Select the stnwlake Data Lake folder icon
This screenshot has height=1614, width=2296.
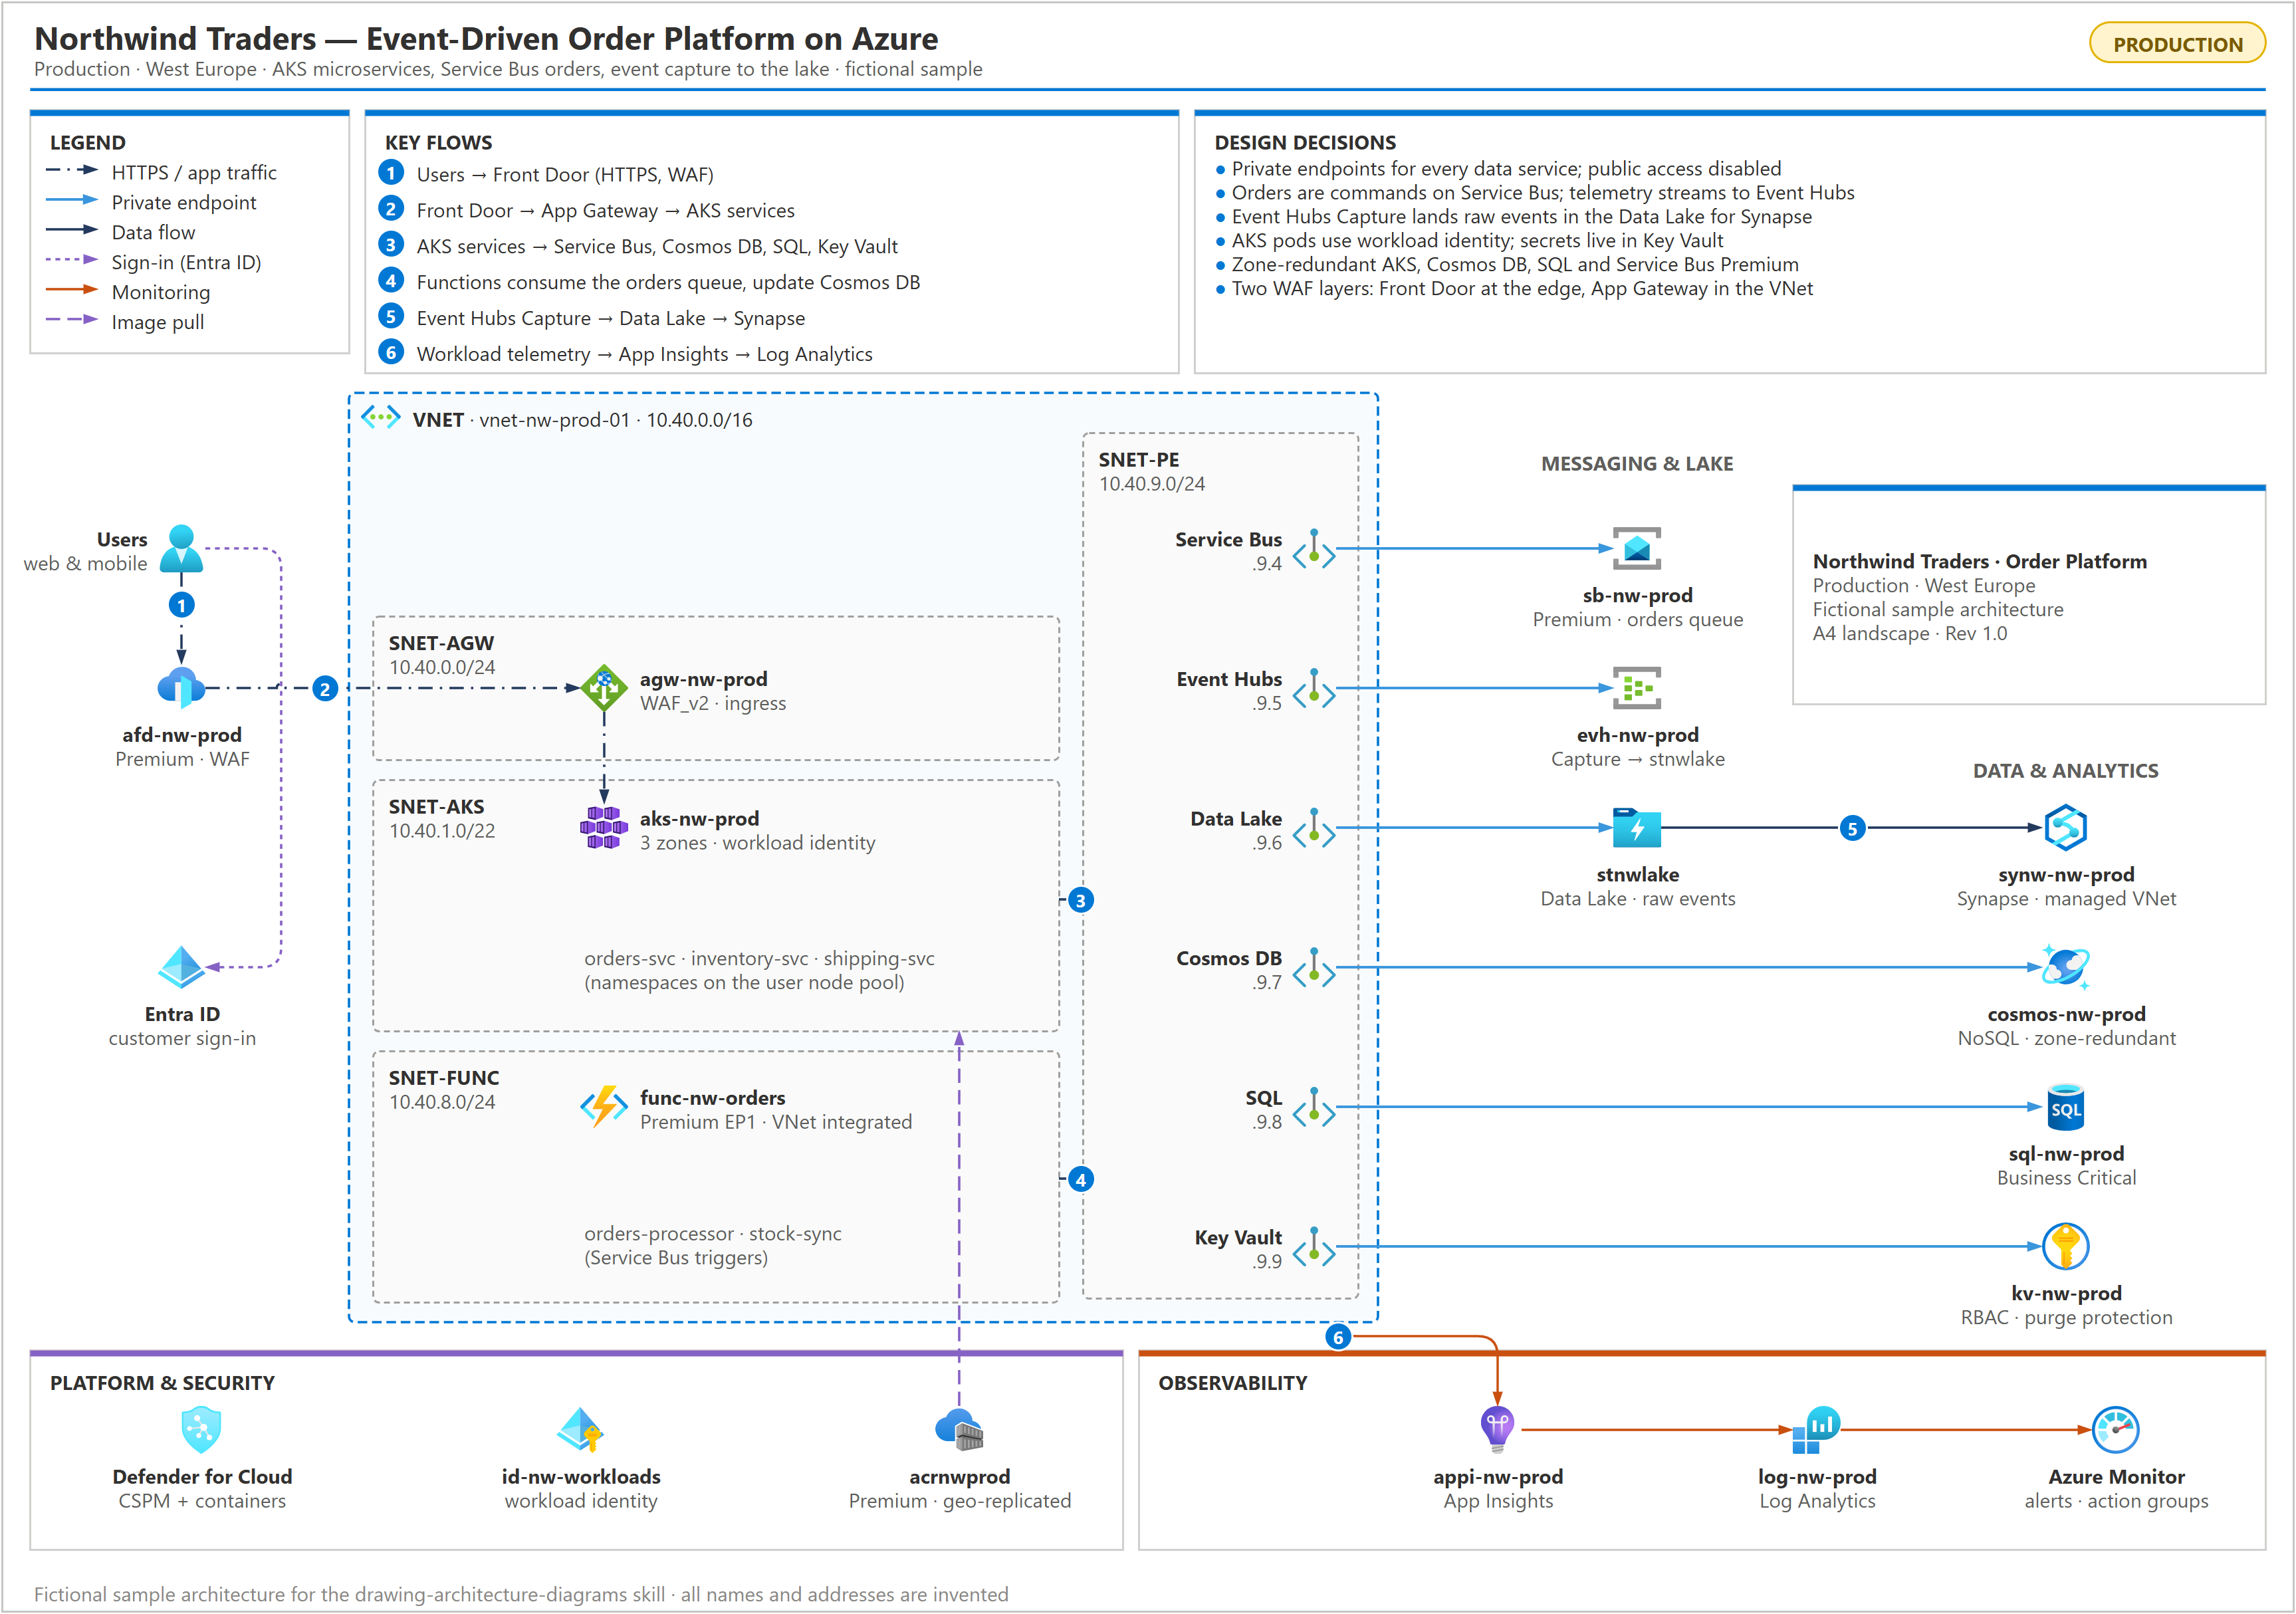1637,828
